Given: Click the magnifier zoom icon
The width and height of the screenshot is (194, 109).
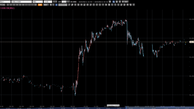Looking at the screenshot, I should point(51,5).
